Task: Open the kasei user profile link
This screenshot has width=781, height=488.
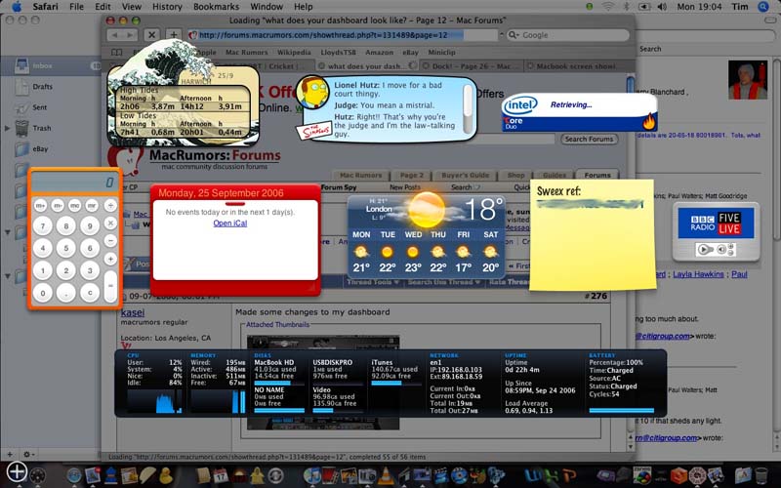Action: coord(133,312)
